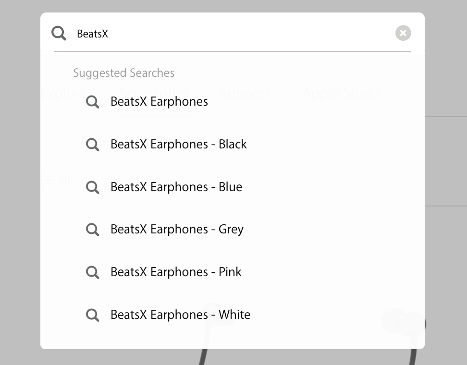Clear the BeatsX search text with the X button

tap(403, 33)
